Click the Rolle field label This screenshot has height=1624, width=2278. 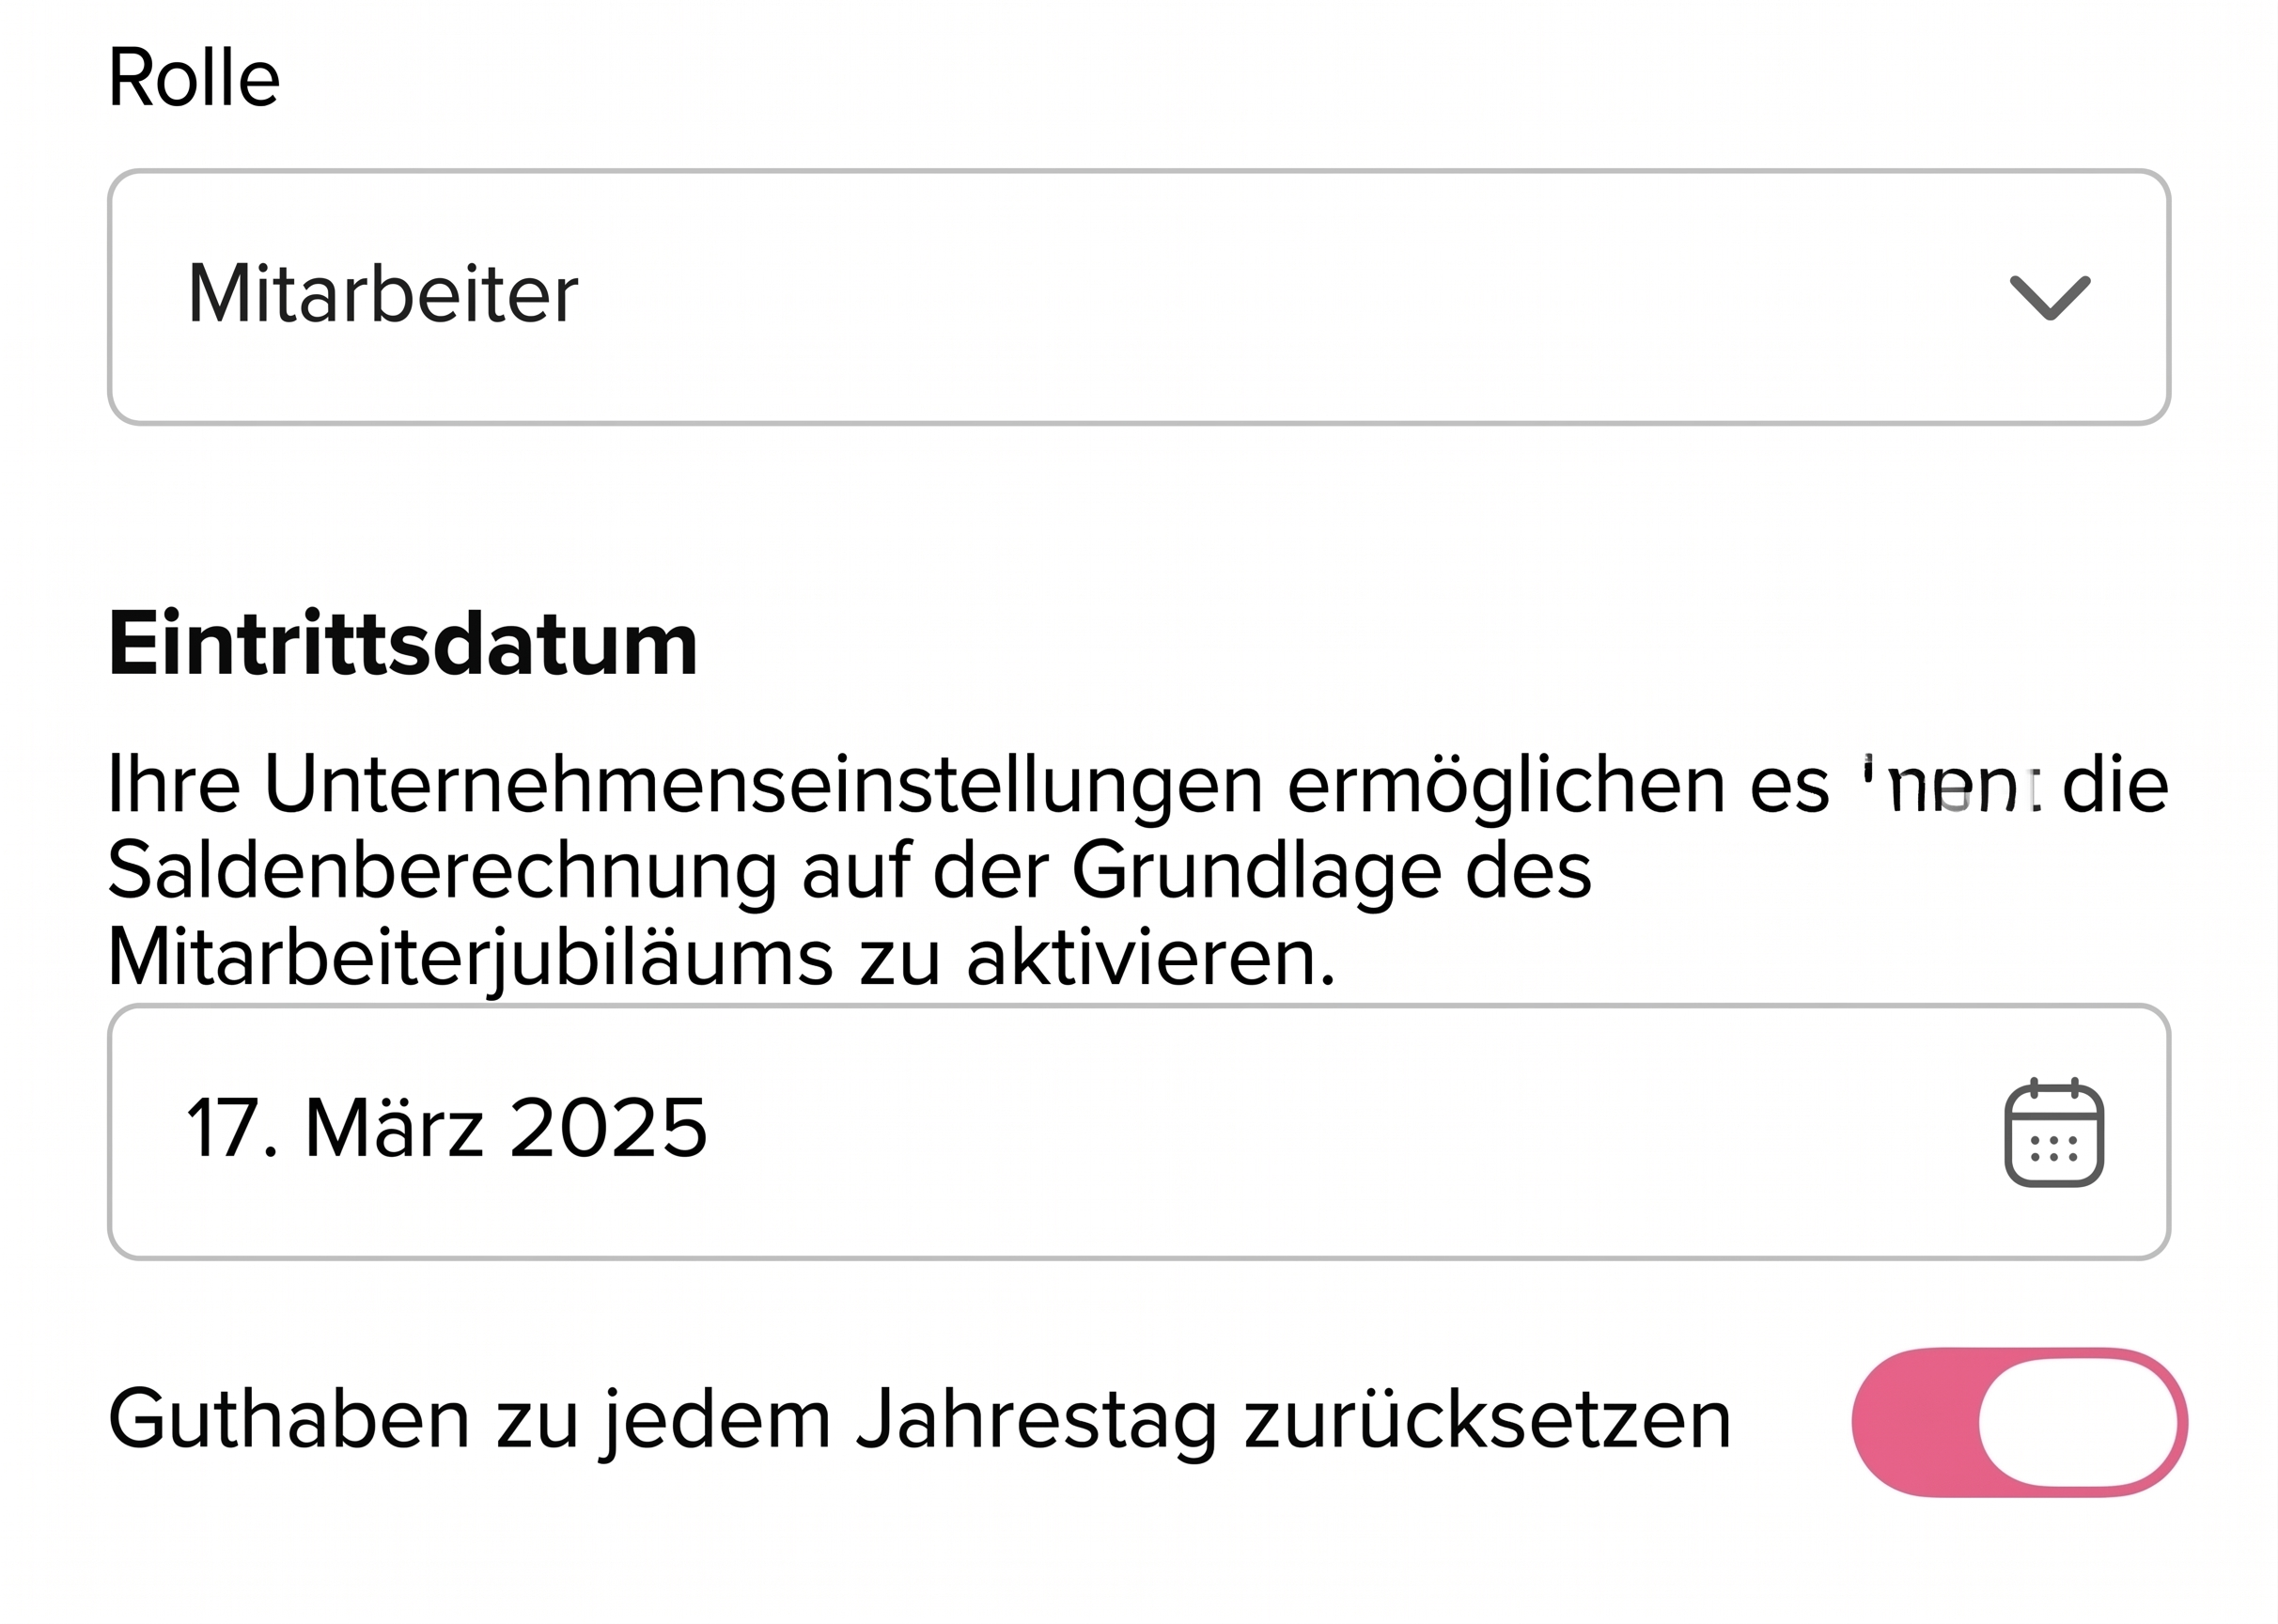194,78
